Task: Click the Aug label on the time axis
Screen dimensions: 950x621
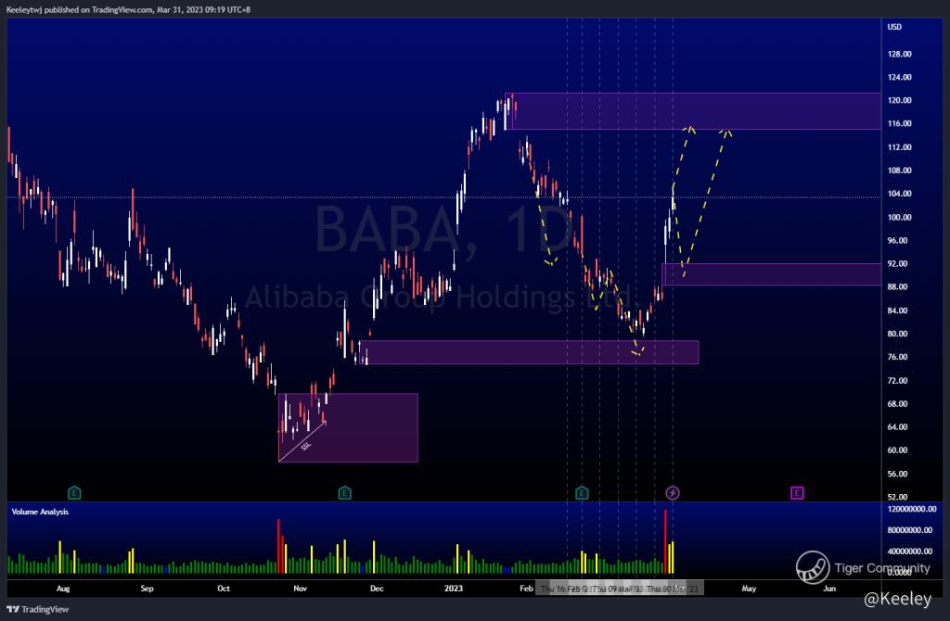Action: [x=63, y=589]
